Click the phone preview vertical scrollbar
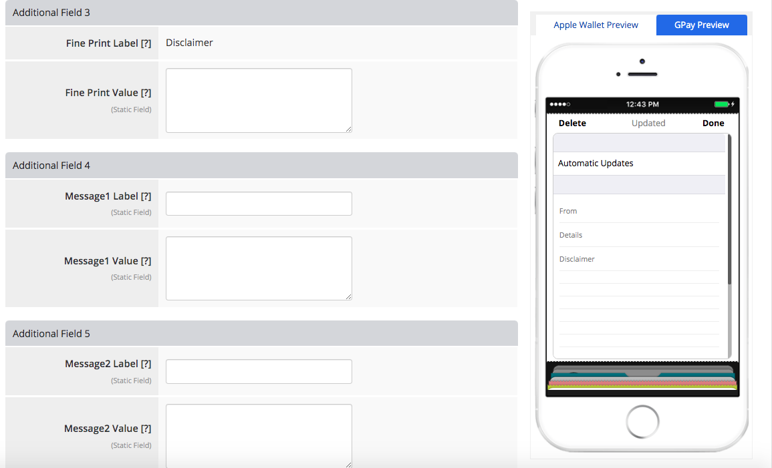This screenshot has width=772, height=468. [729, 209]
